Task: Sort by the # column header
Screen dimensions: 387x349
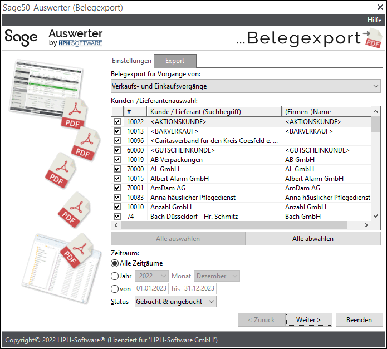Action: [135, 111]
